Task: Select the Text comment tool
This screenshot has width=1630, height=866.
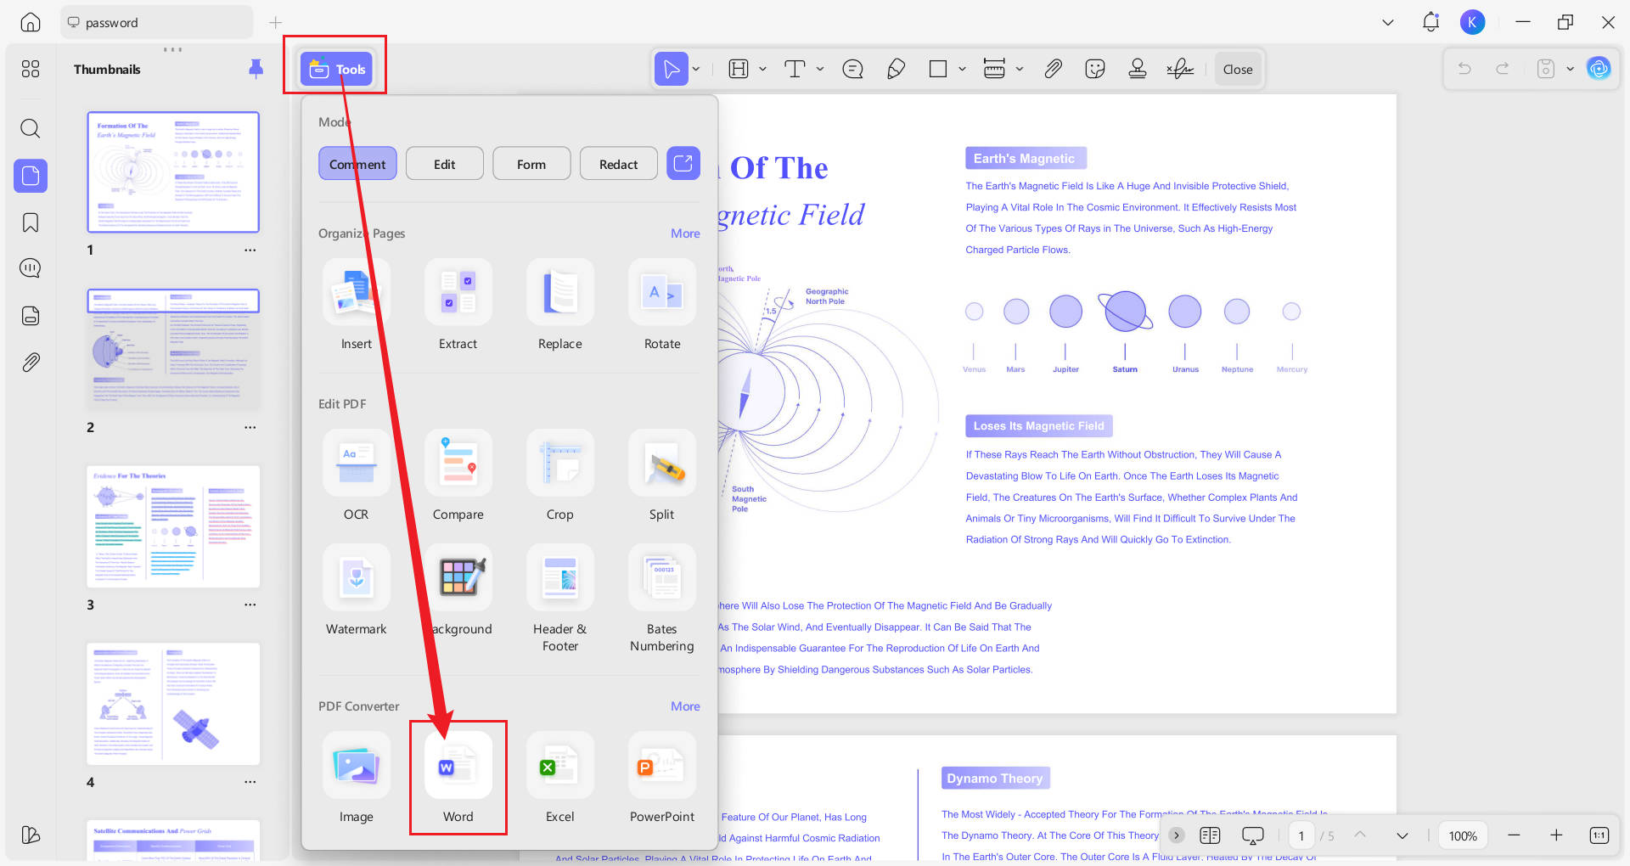Action: 795,69
